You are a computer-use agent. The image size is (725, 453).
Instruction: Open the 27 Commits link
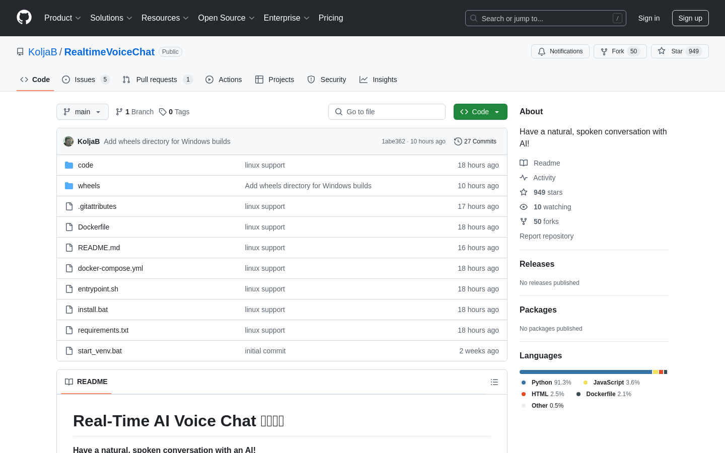pyautogui.click(x=475, y=141)
